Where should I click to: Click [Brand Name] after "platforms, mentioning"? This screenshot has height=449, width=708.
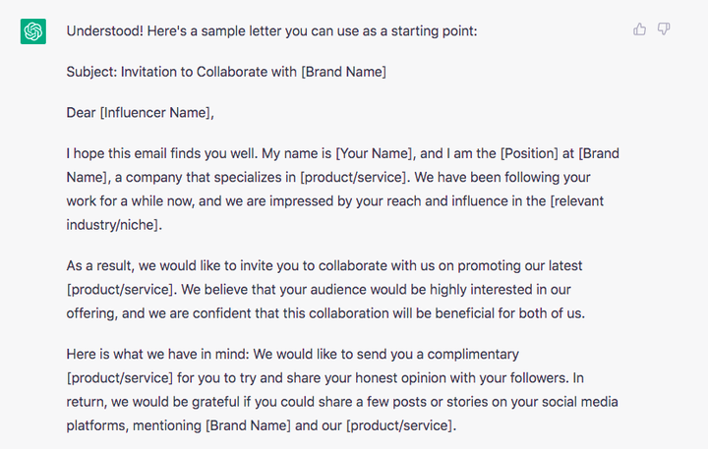click(x=249, y=425)
